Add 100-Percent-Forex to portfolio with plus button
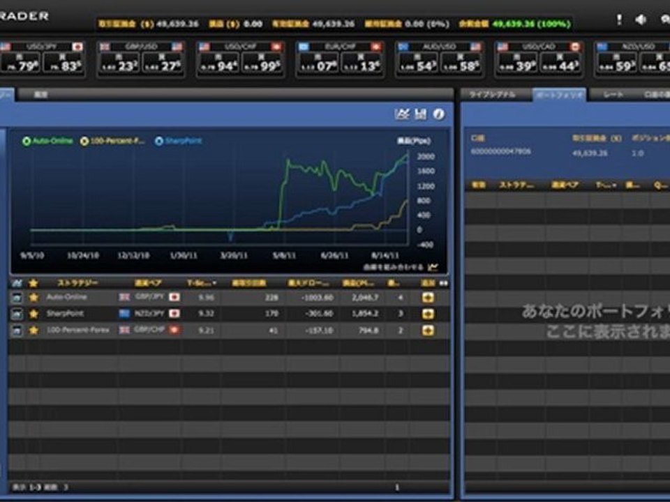The height and width of the screenshot is (502, 670). pos(428,330)
